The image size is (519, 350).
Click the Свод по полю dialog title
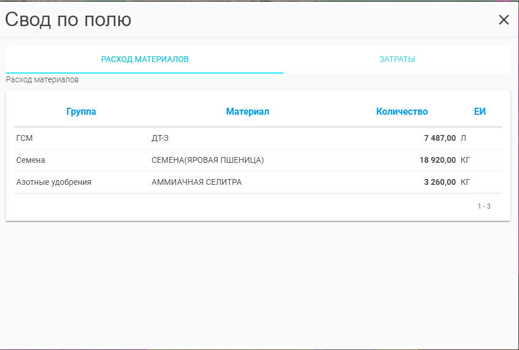(68, 20)
